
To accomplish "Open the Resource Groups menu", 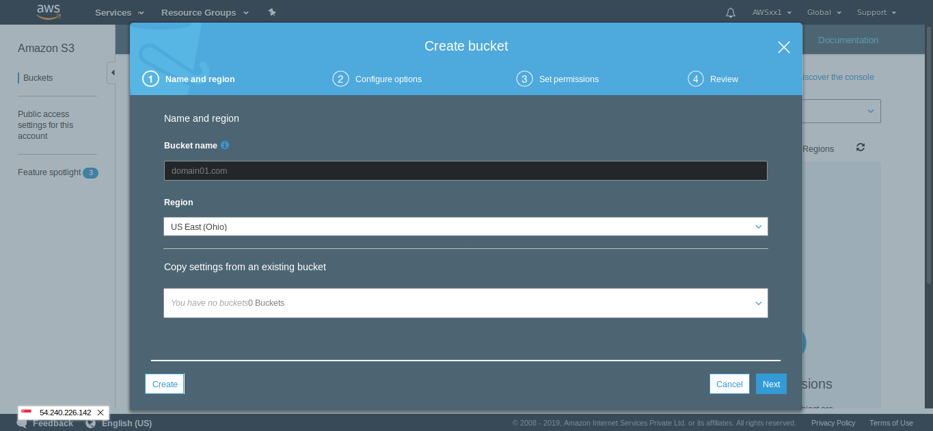I will pyautogui.click(x=204, y=12).
